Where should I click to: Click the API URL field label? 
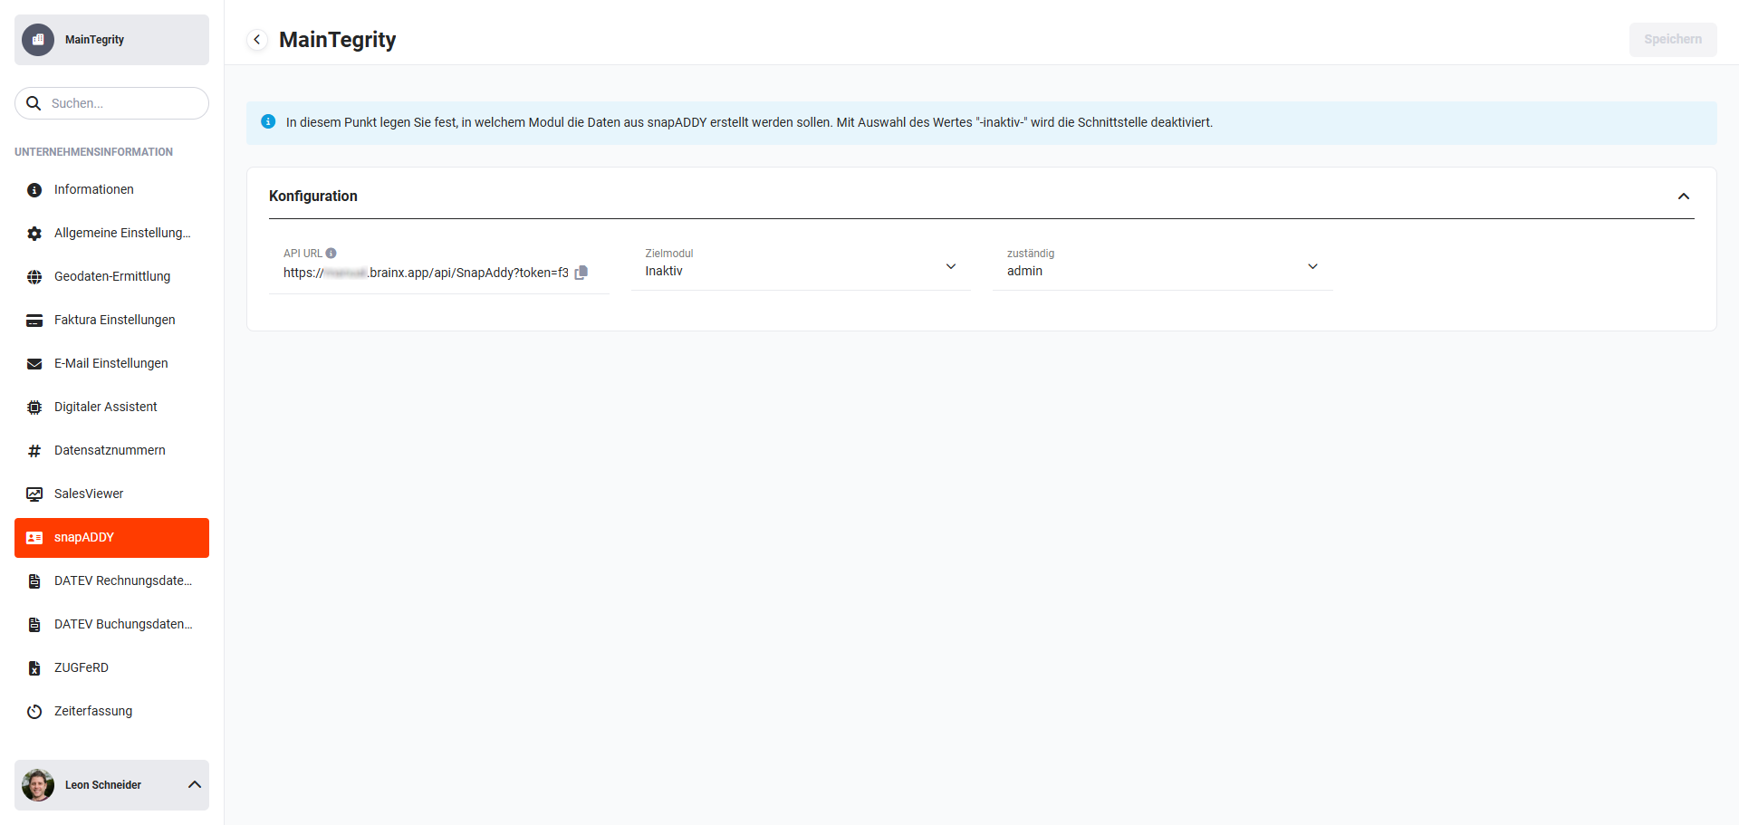pos(303,254)
